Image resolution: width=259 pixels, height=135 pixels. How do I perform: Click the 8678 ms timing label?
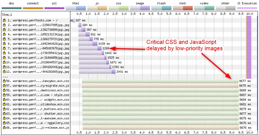pyautogui.click(x=245, y=118)
